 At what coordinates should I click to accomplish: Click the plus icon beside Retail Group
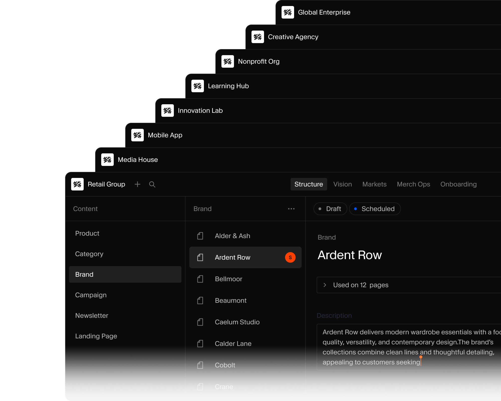coord(137,184)
